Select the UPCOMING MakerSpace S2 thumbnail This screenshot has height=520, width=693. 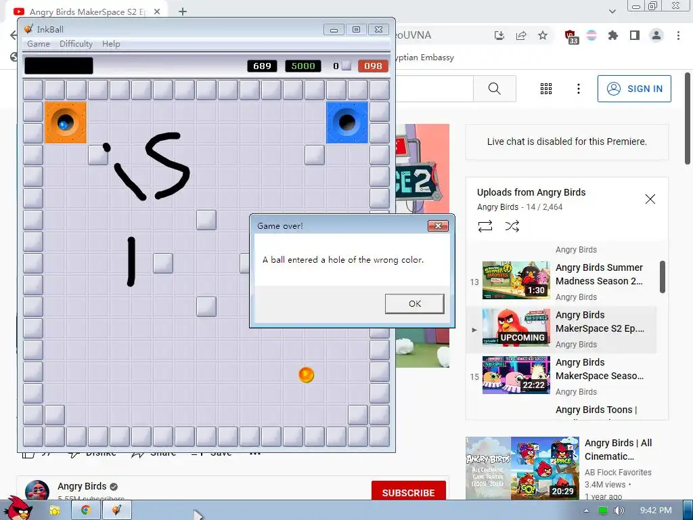point(516,328)
